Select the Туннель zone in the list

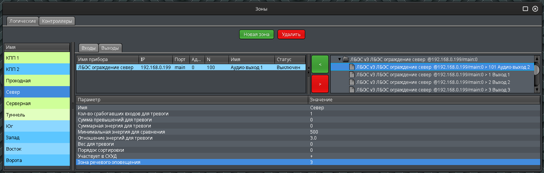(x=37, y=115)
